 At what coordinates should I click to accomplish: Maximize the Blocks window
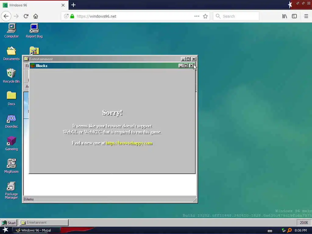pos(186,66)
